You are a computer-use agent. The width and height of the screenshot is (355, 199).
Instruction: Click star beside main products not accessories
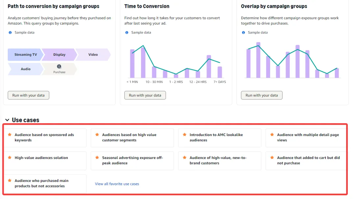pos(10,181)
